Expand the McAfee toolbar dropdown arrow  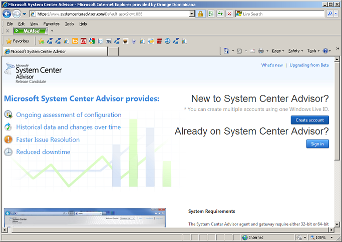(52, 31)
